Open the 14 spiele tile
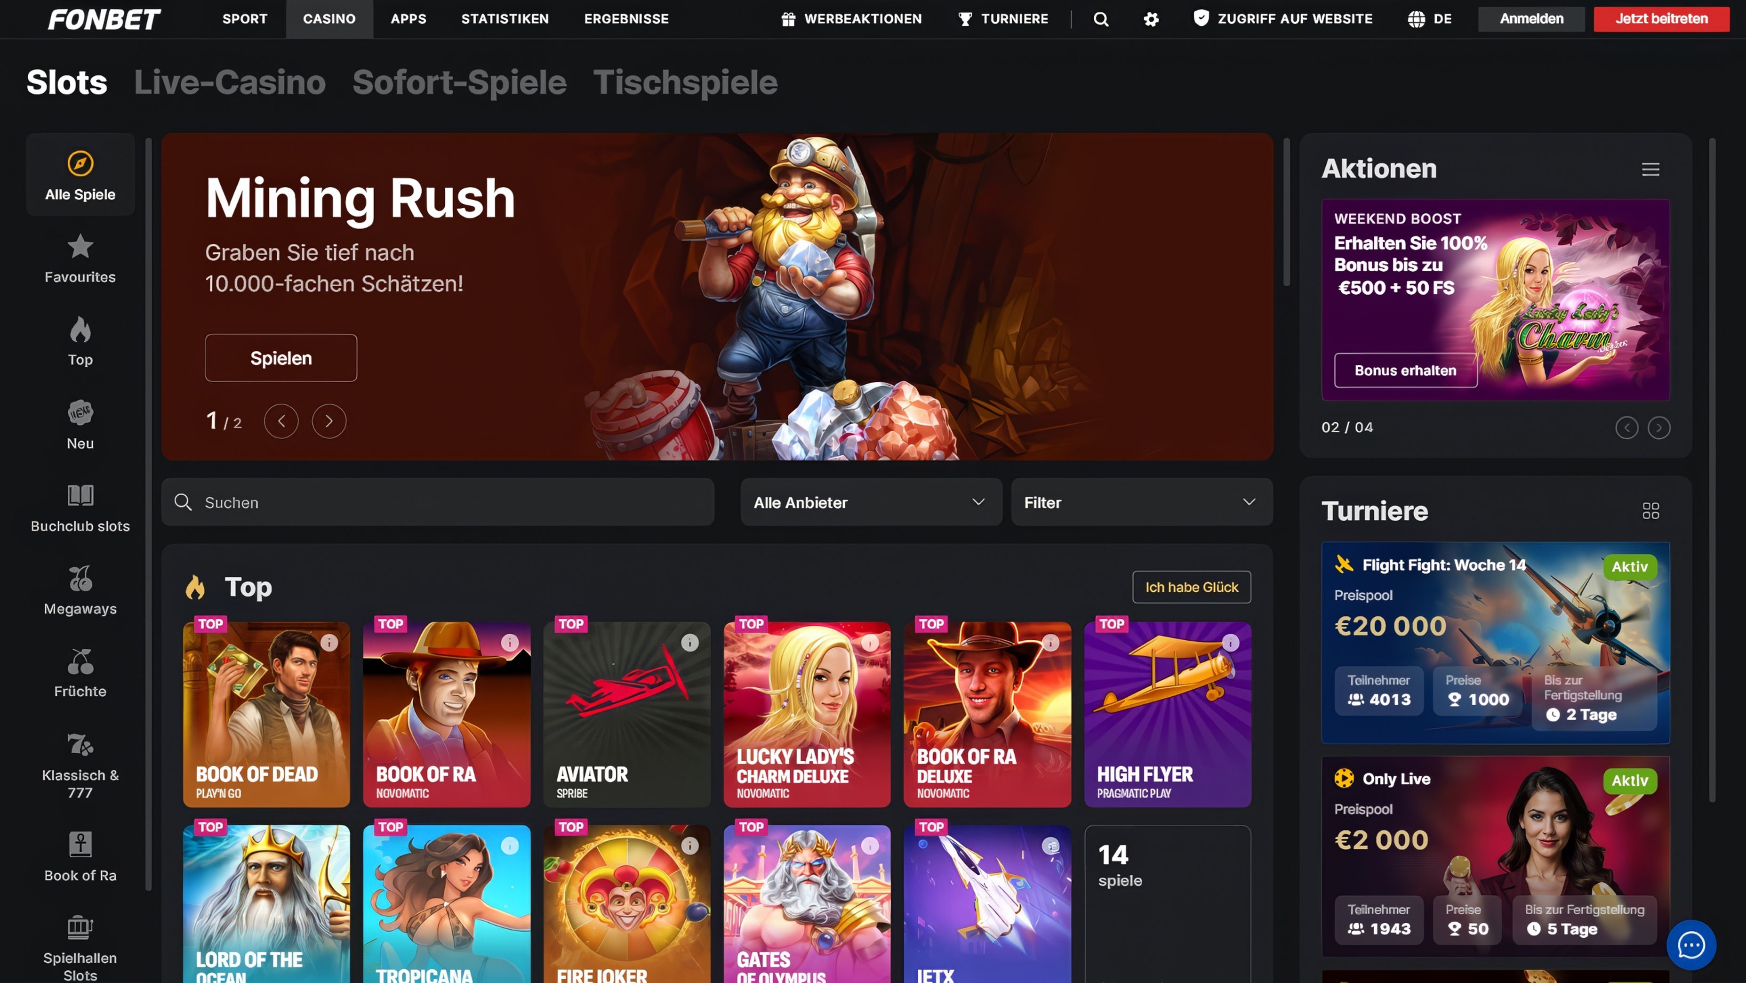 pos(1168,904)
